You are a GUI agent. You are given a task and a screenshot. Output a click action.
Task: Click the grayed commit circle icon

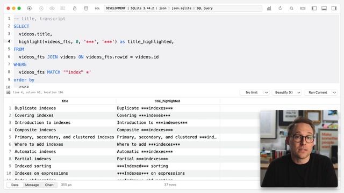click(41, 9)
